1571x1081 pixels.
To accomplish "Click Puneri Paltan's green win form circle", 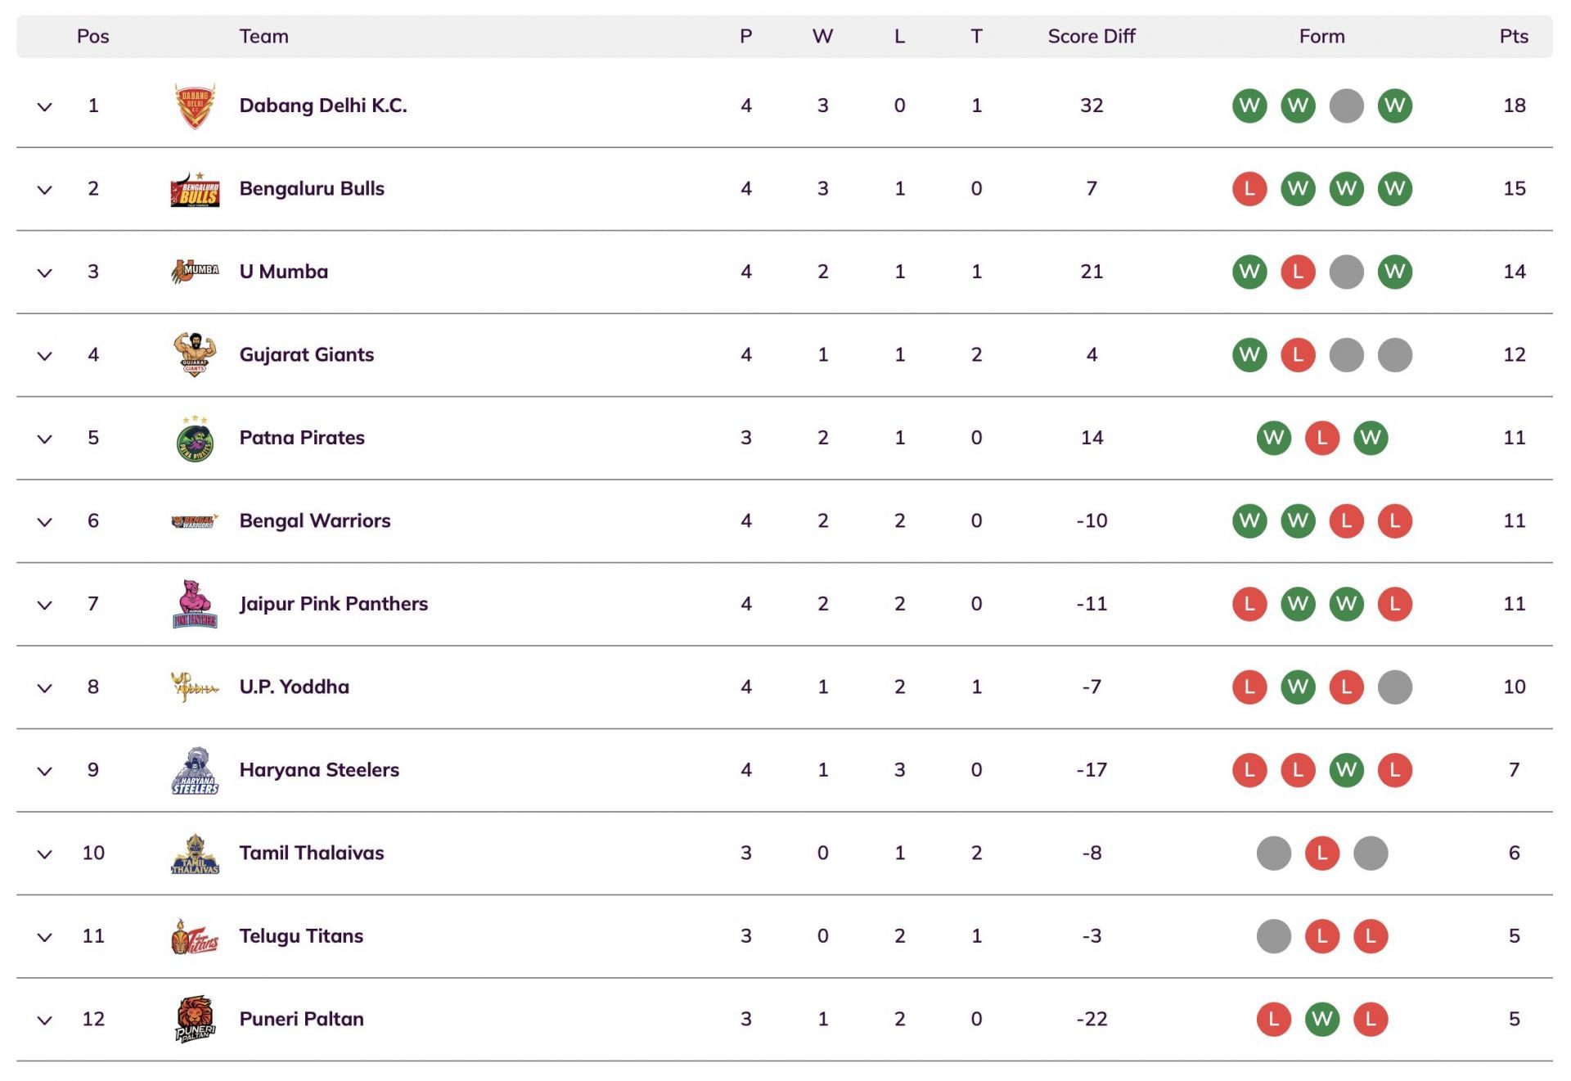I will 1321,1019.
